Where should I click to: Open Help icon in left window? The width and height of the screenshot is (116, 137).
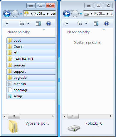click(49, 24)
